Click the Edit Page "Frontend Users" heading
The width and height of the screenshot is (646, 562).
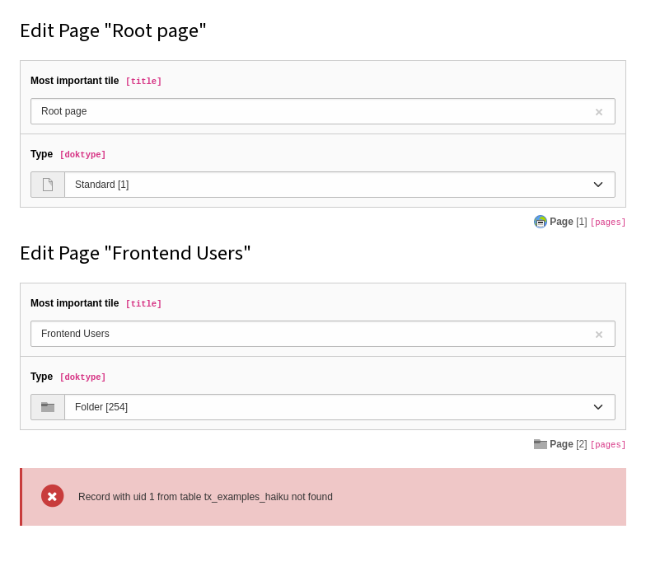(x=135, y=253)
